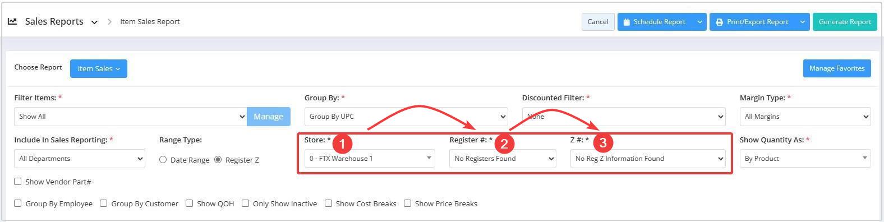The width and height of the screenshot is (884, 222).
Task: Click Manage next to Filter Items
Action: tap(268, 117)
